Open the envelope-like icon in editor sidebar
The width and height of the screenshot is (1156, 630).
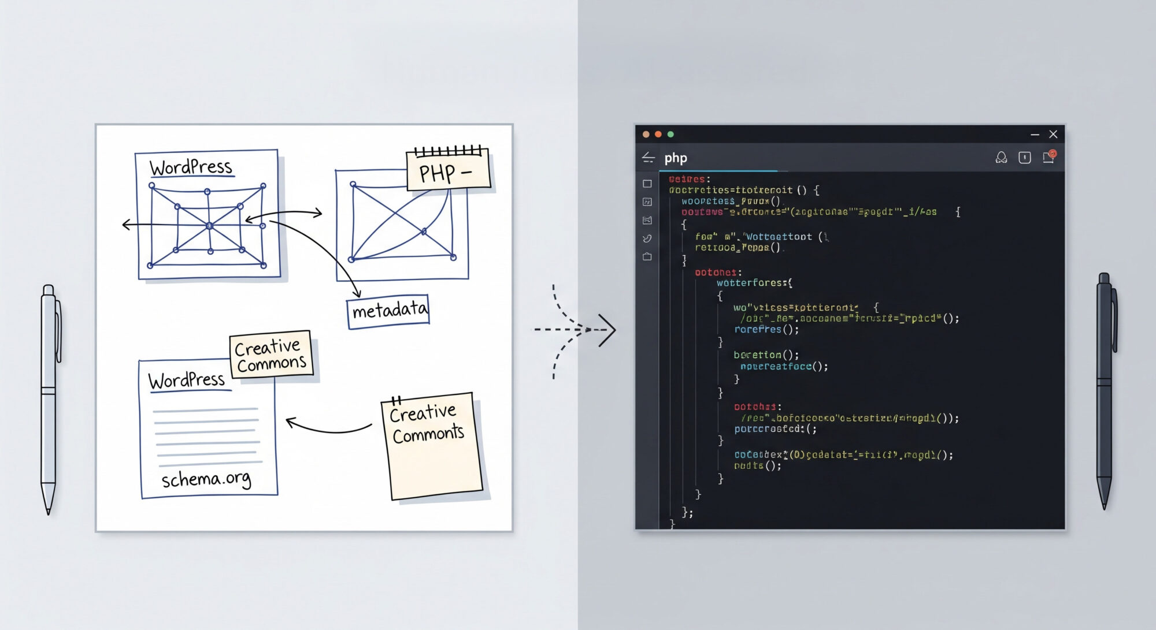click(647, 220)
